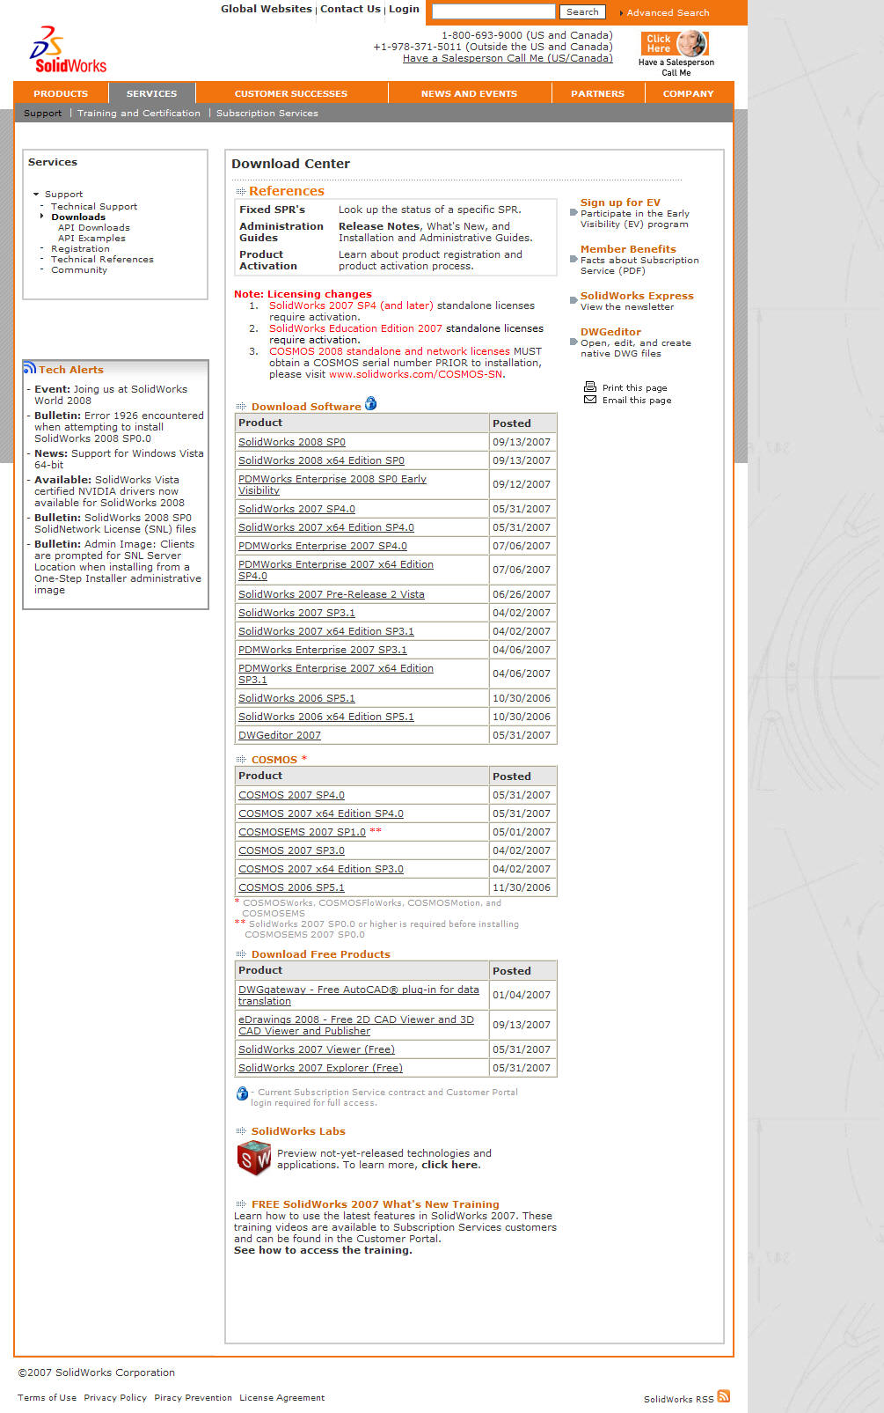Open the Member Benefits link
This screenshot has width=884, height=1413.
pyautogui.click(x=628, y=249)
